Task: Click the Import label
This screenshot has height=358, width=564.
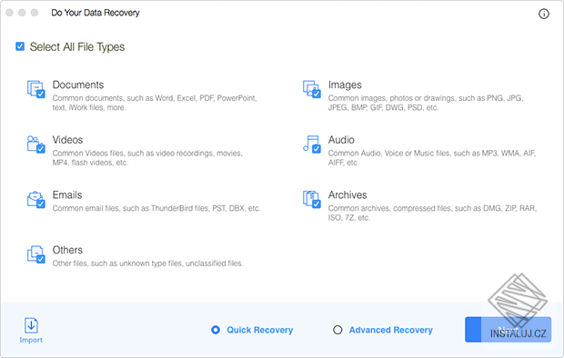Action: tap(31, 340)
